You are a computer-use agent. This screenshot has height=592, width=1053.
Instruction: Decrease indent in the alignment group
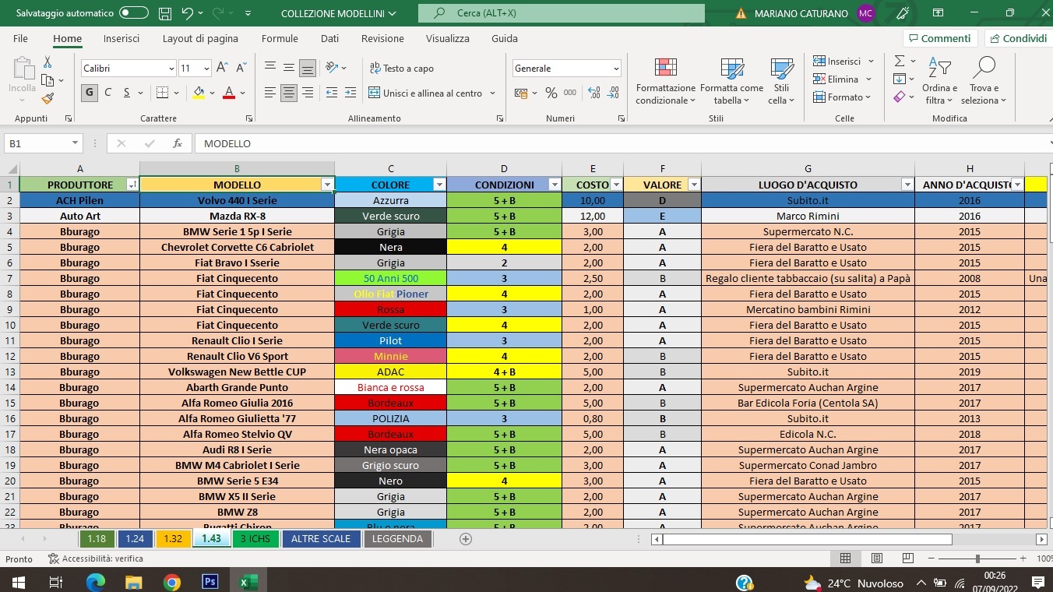pos(332,93)
